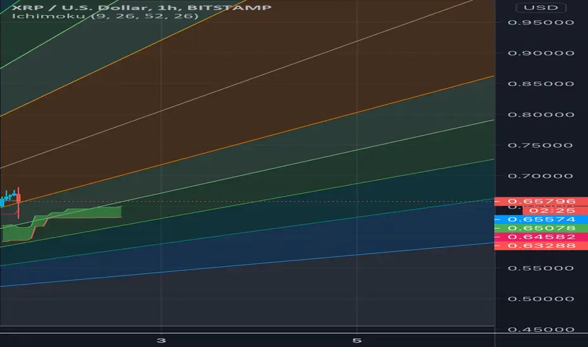
Task: Click the 0.50000 price scale label
Action: 541,299
